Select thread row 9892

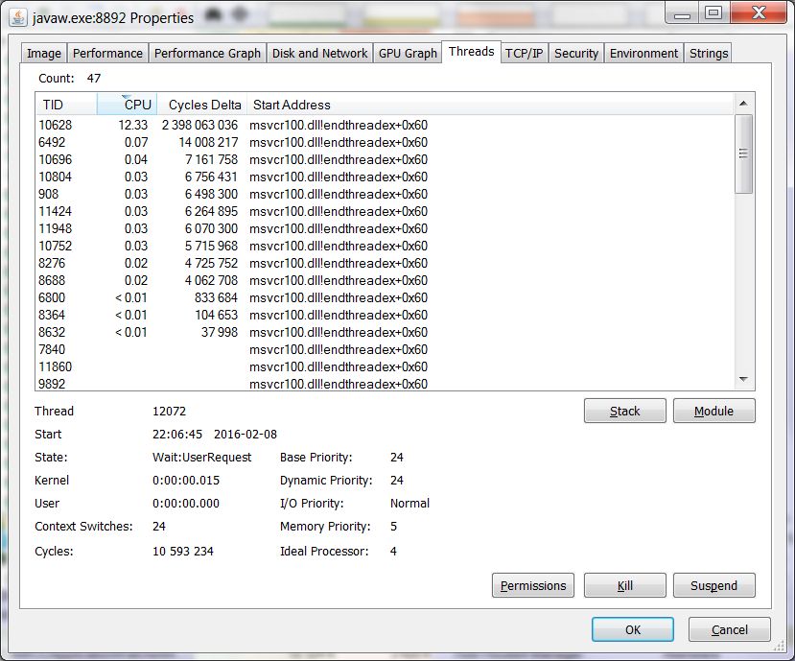pyautogui.click(x=385, y=384)
